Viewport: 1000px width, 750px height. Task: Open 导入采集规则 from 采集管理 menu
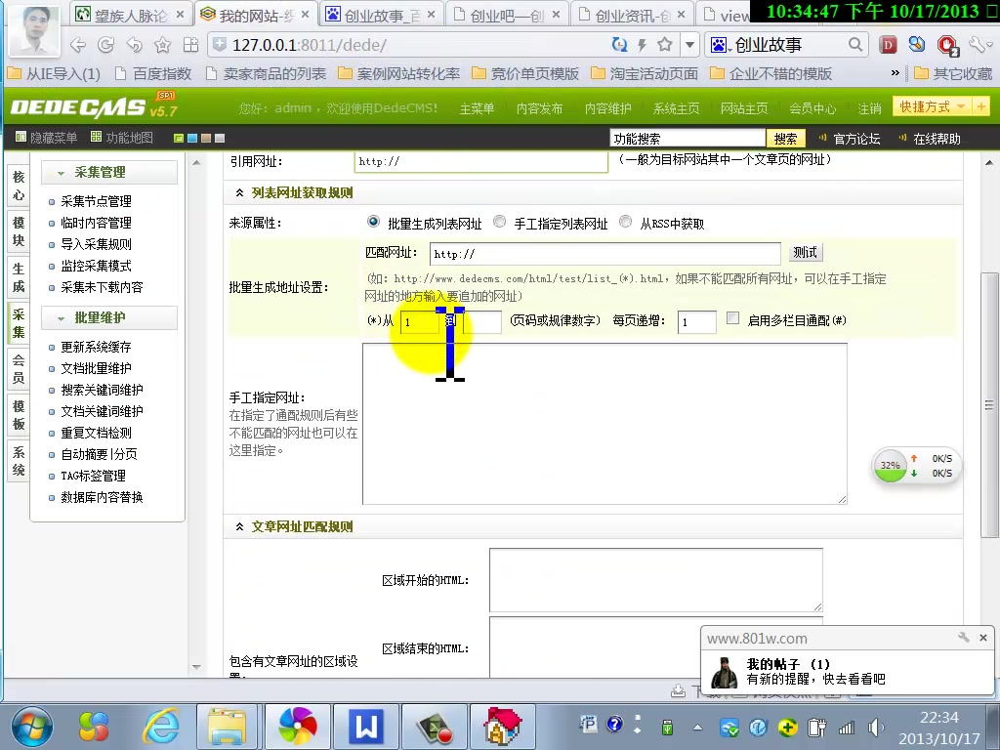pyautogui.click(x=95, y=244)
